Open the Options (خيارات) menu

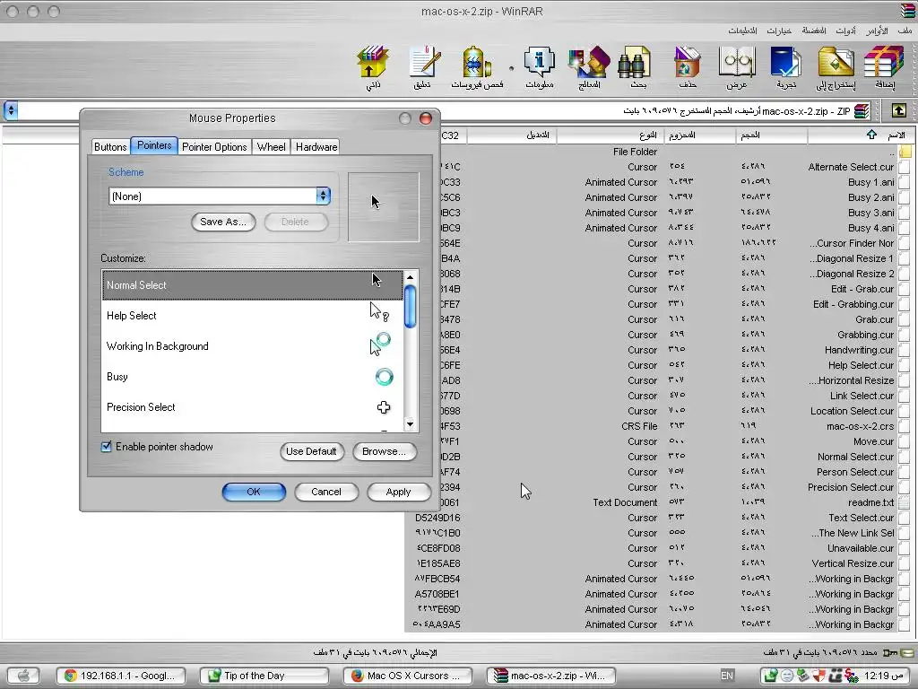779,31
